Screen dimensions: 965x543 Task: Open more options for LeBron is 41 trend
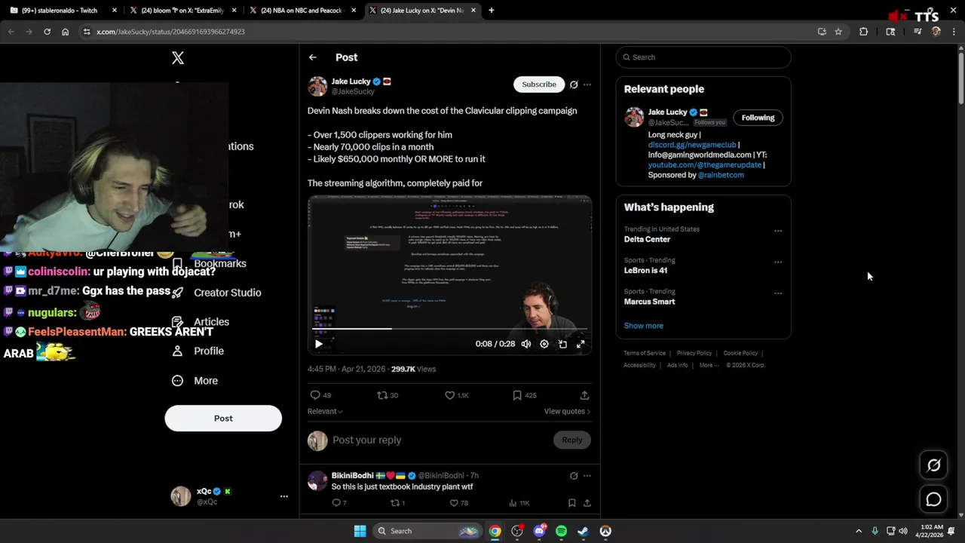tap(778, 262)
